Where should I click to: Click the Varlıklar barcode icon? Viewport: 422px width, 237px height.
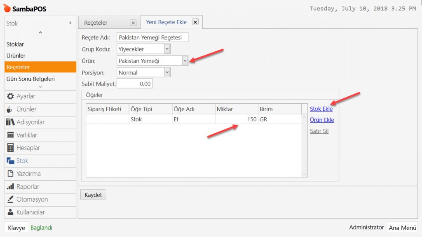tap(10, 135)
